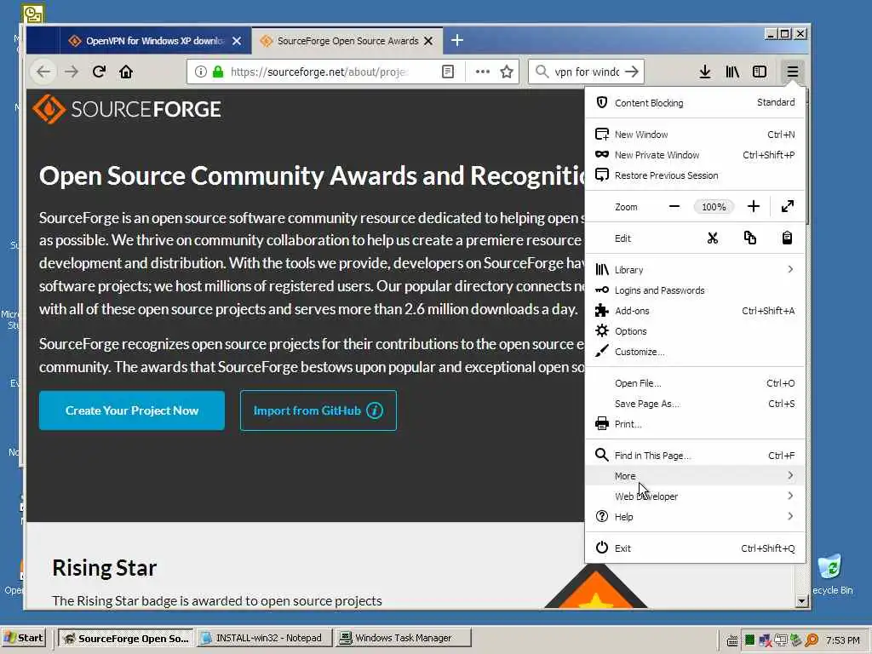Switch to the OpenVPN for Windows XP tab
The image size is (872, 654).
[x=155, y=41]
